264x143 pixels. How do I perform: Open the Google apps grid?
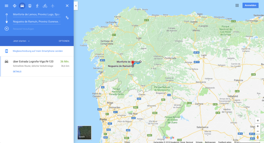237,5
